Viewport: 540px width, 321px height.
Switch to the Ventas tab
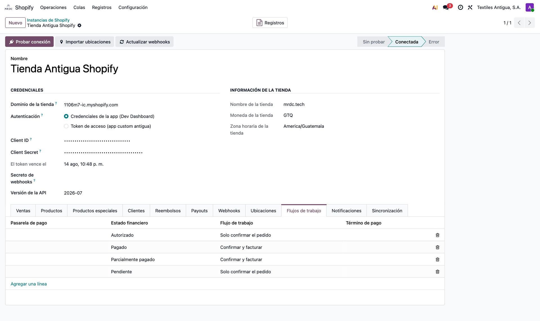click(23, 211)
